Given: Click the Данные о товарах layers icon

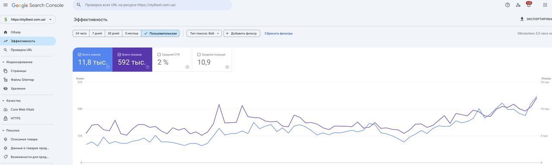Looking at the screenshot, I should (6, 148).
